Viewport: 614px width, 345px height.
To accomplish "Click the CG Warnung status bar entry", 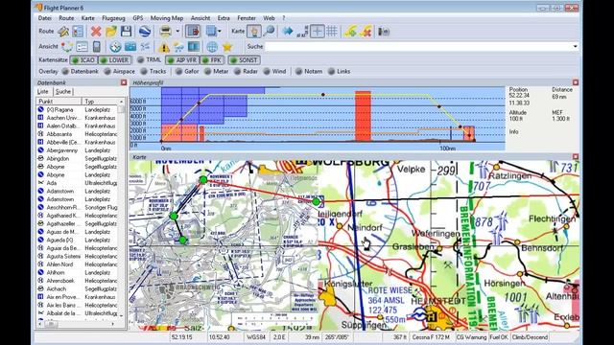I will pos(471,337).
